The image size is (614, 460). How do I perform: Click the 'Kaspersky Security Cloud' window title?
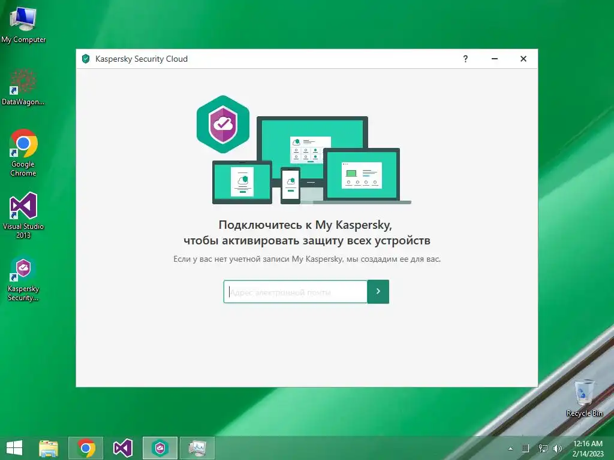click(142, 59)
